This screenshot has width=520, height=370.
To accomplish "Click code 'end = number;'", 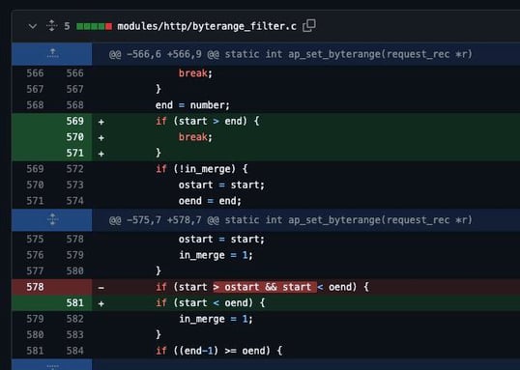I will point(192,105).
